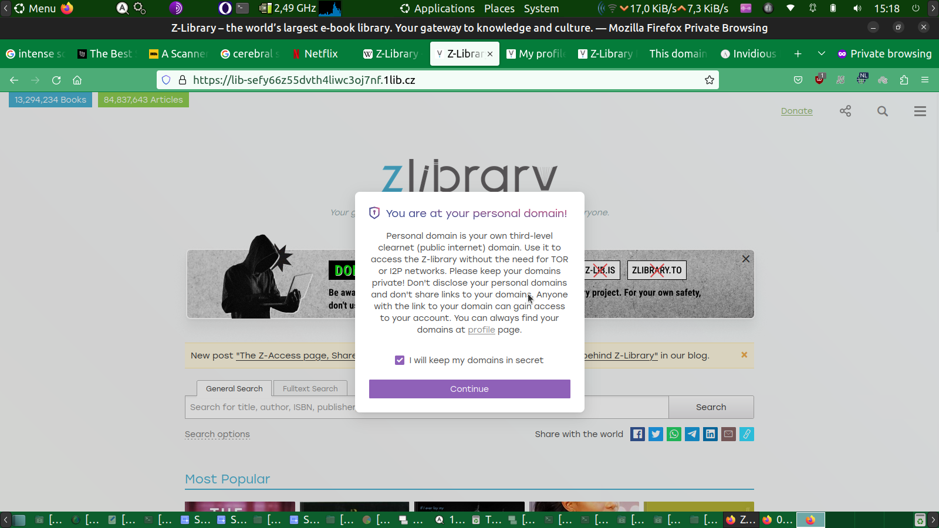Open the Places menu
Viewport: 939px width, 528px height.
(x=499, y=8)
